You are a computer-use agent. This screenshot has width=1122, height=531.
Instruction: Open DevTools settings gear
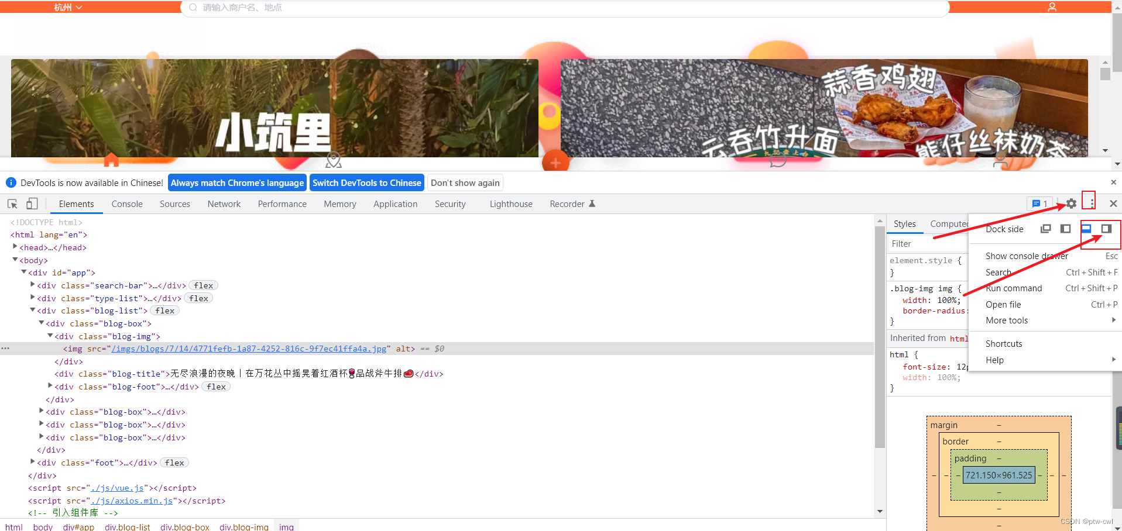click(x=1071, y=204)
